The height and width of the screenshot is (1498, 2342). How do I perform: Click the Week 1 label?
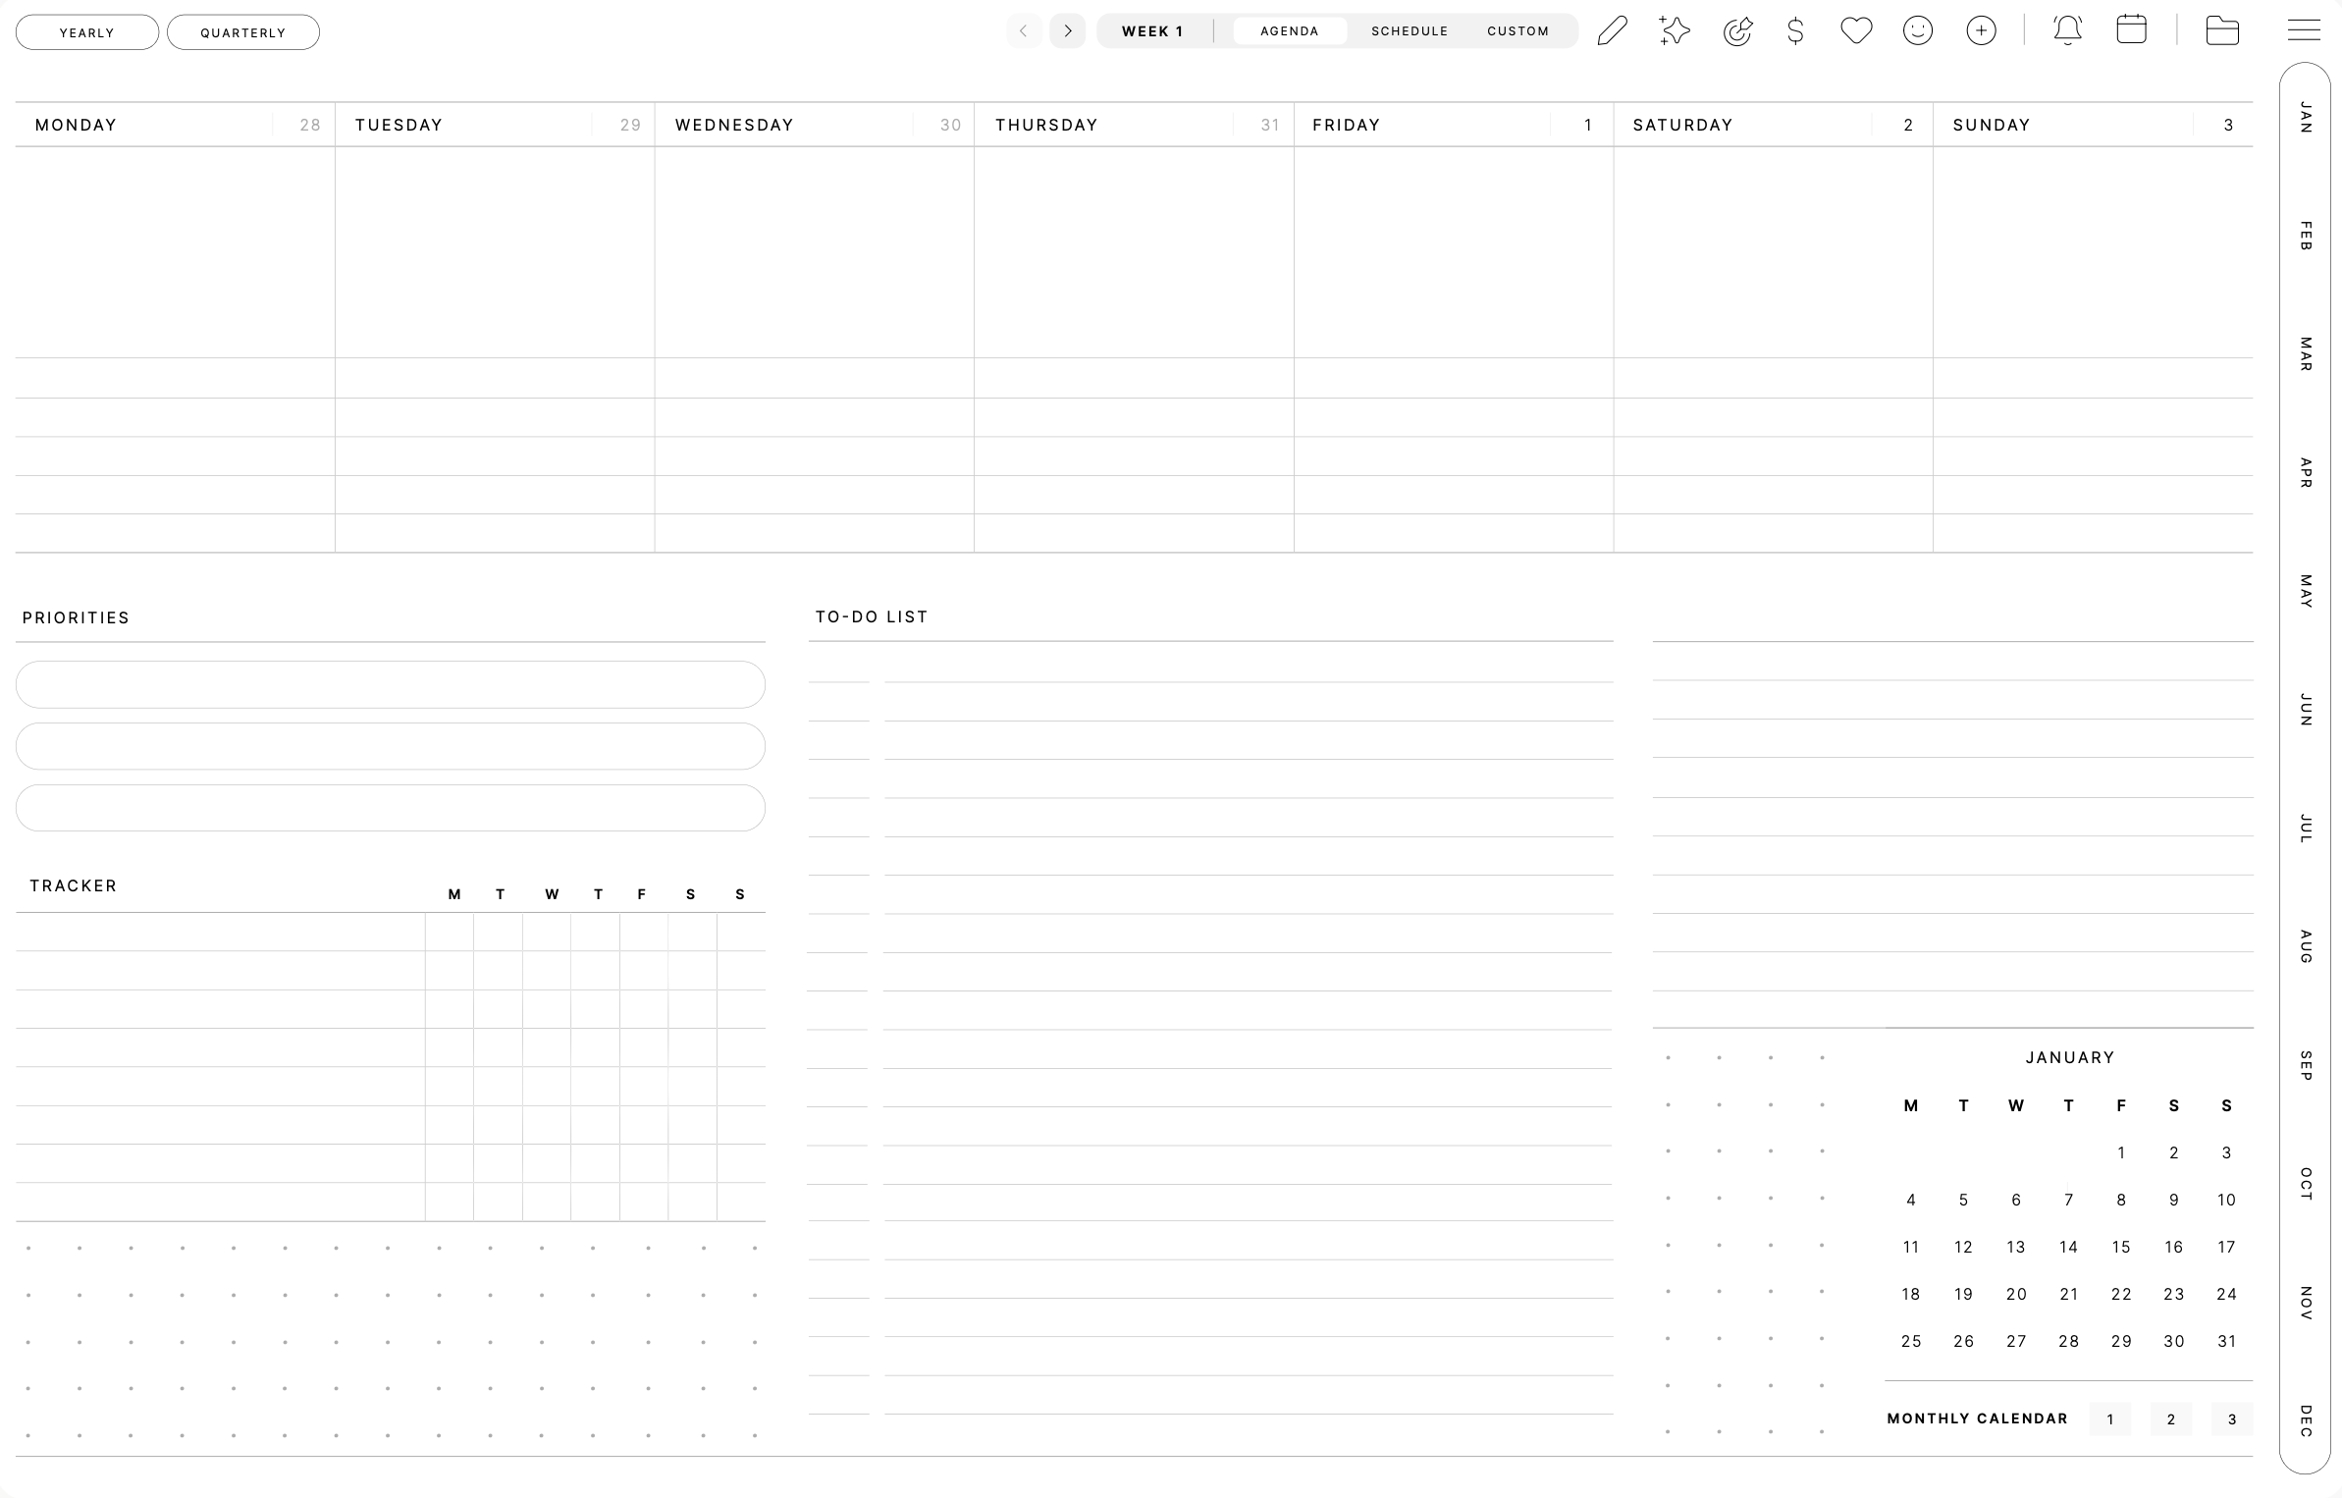coord(1152,31)
